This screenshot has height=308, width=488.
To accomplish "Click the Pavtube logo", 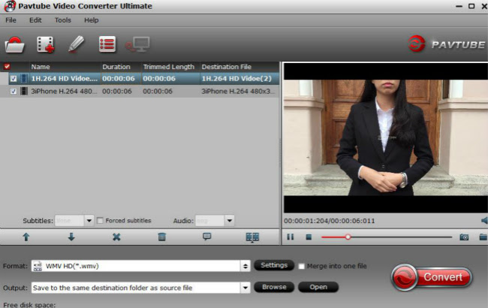I will click(x=446, y=44).
